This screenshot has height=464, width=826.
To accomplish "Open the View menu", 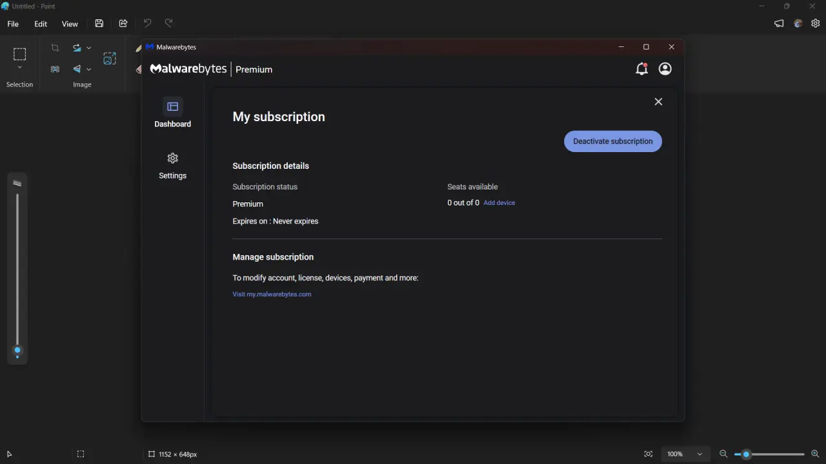I will pos(70,24).
